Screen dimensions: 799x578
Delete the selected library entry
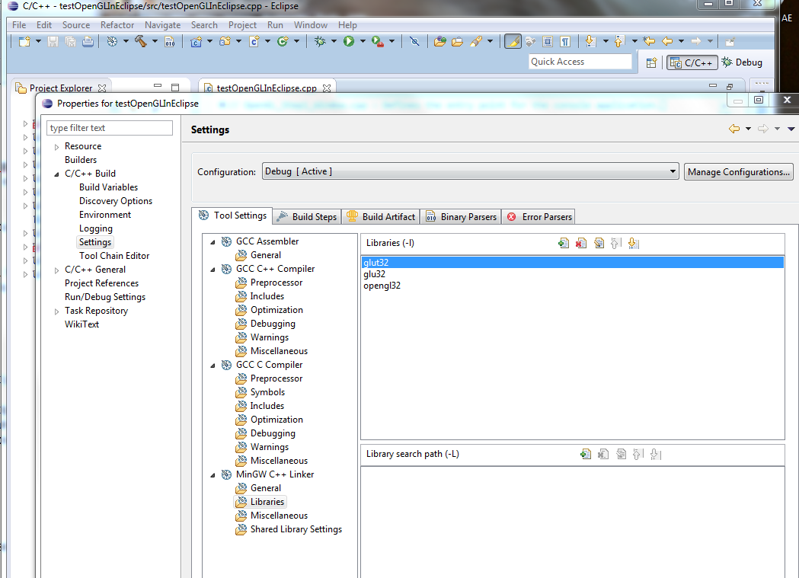(581, 243)
